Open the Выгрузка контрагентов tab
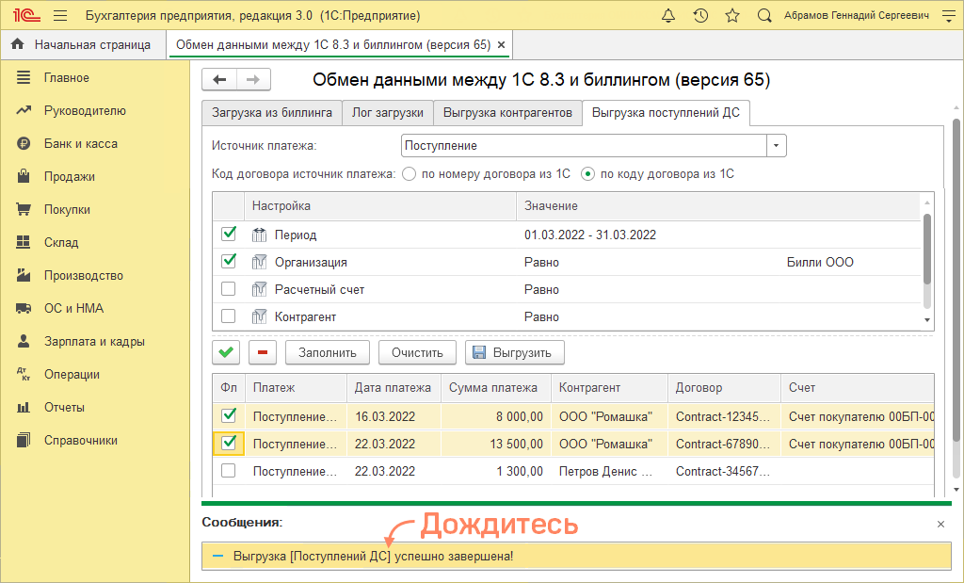Viewport: 964px width, 583px height. [507, 113]
